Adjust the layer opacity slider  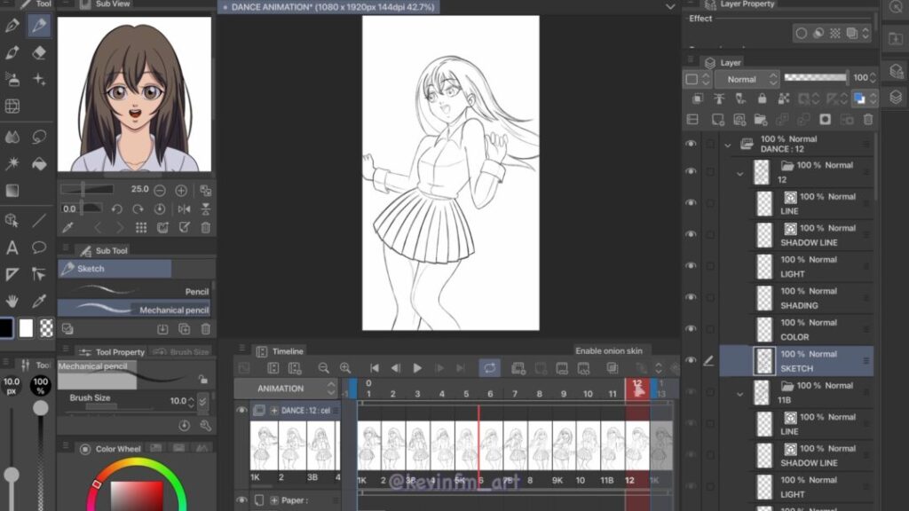click(x=815, y=77)
